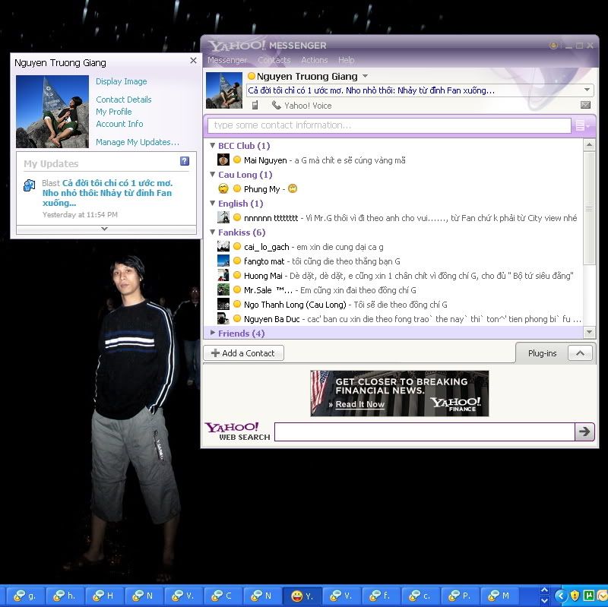Collapse the Plug-ins panel with the chevron
608x607 pixels.
[580, 353]
